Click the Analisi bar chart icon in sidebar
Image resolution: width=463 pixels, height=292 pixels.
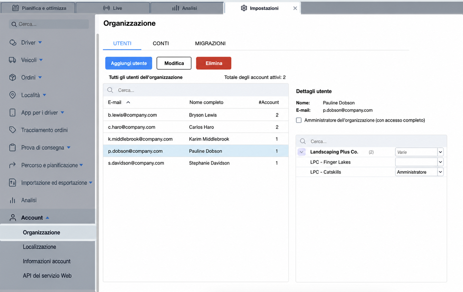click(12, 200)
